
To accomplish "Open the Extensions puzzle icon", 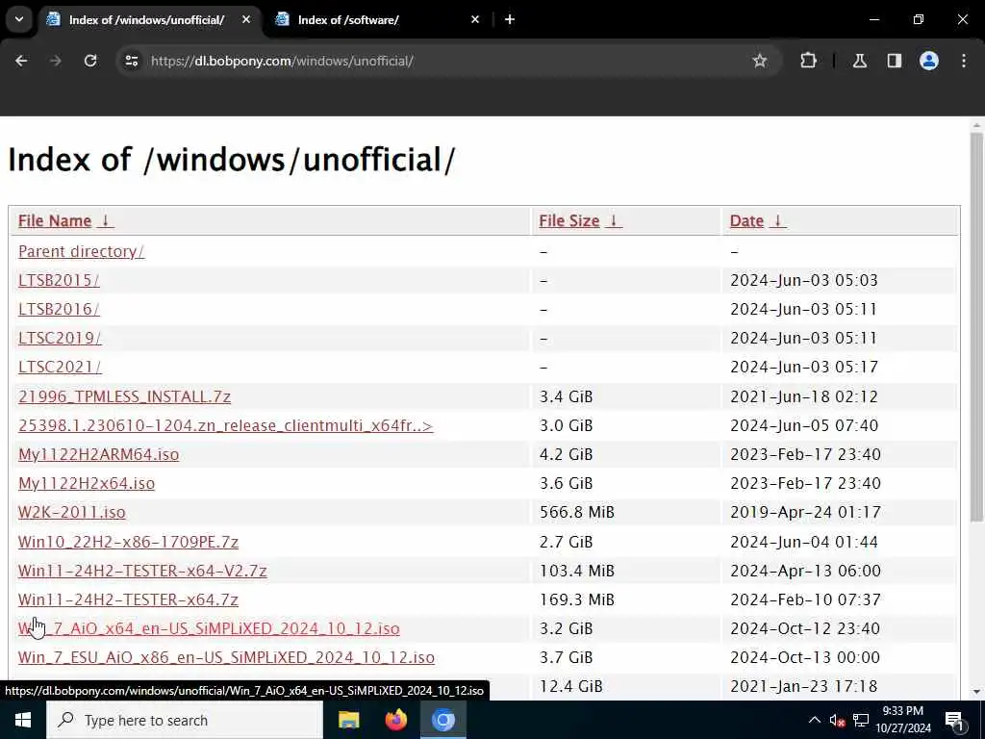I will point(808,61).
